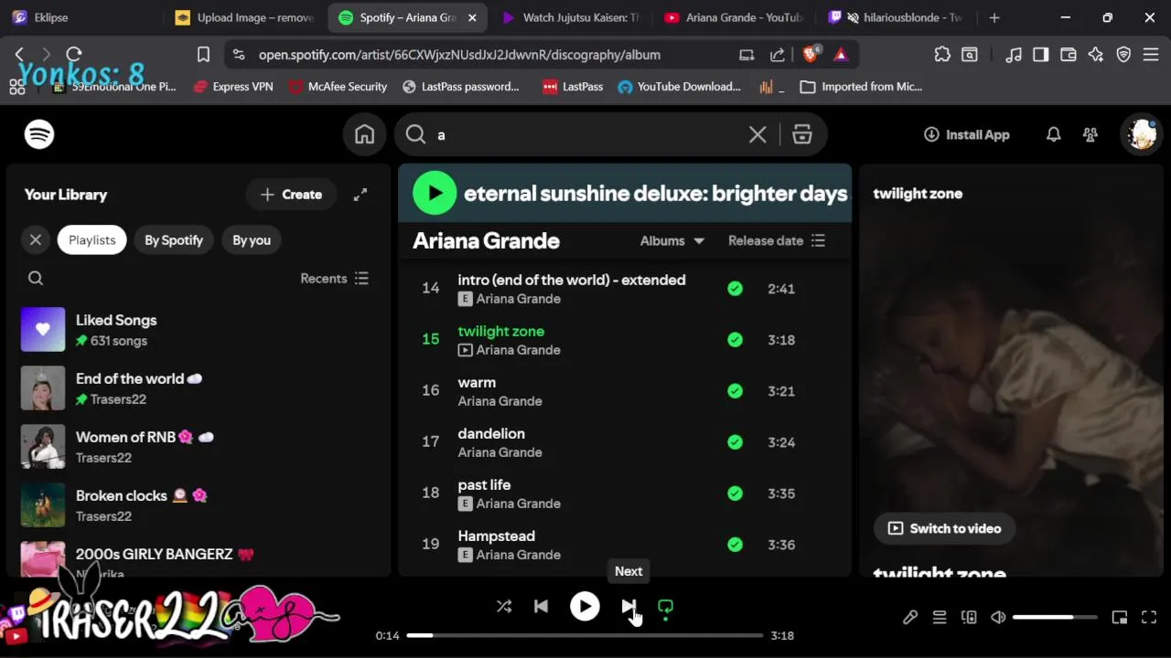
Task: Toggle saved checkmark for twilight zone
Action: pyautogui.click(x=735, y=339)
